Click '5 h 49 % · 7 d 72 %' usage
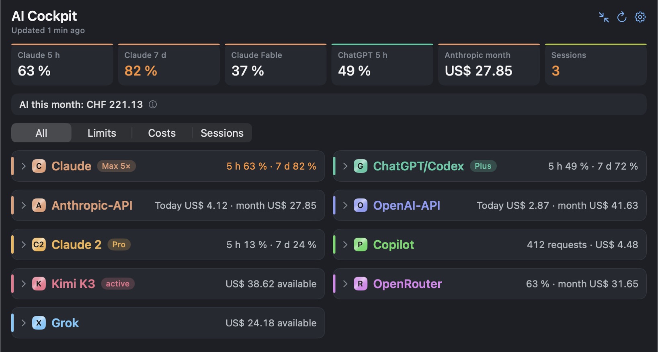 click(593, 166)
